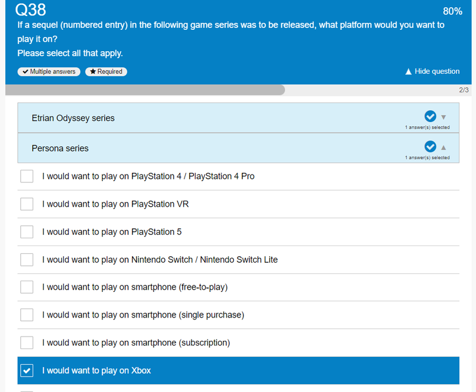The width and height of the screenshot is (476, 392).
Task: Click the Etrian Odyssey blue checkmark icon
Action: point(430,116)
